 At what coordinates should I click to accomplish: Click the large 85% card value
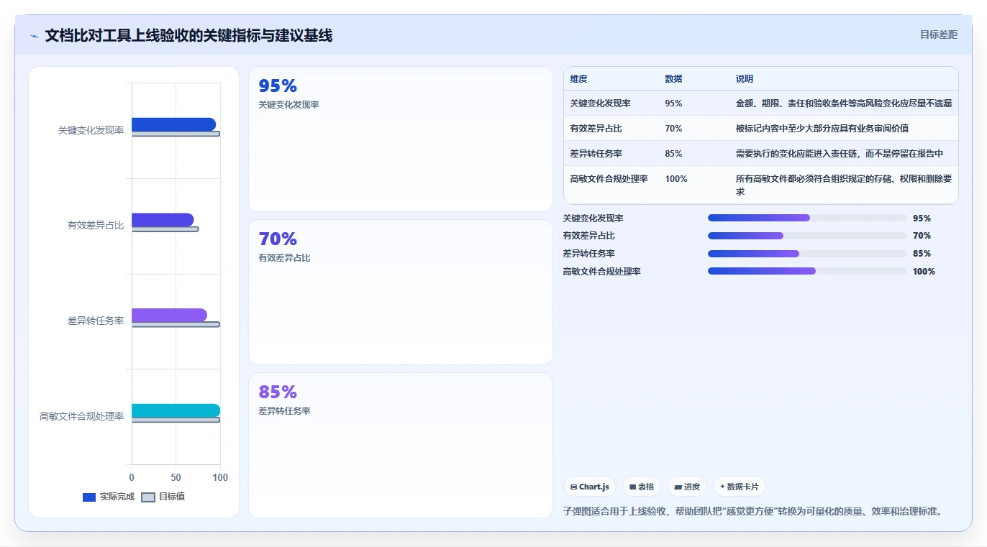pos(278,392)
